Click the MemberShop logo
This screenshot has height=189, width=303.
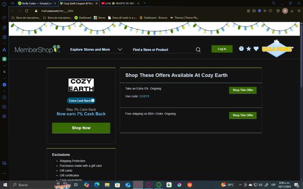(x=37, y=49)
